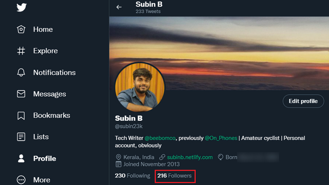Viewport: 329px width, 185px height.
Task: Open Home via the house icon
Action: point(21,29)
